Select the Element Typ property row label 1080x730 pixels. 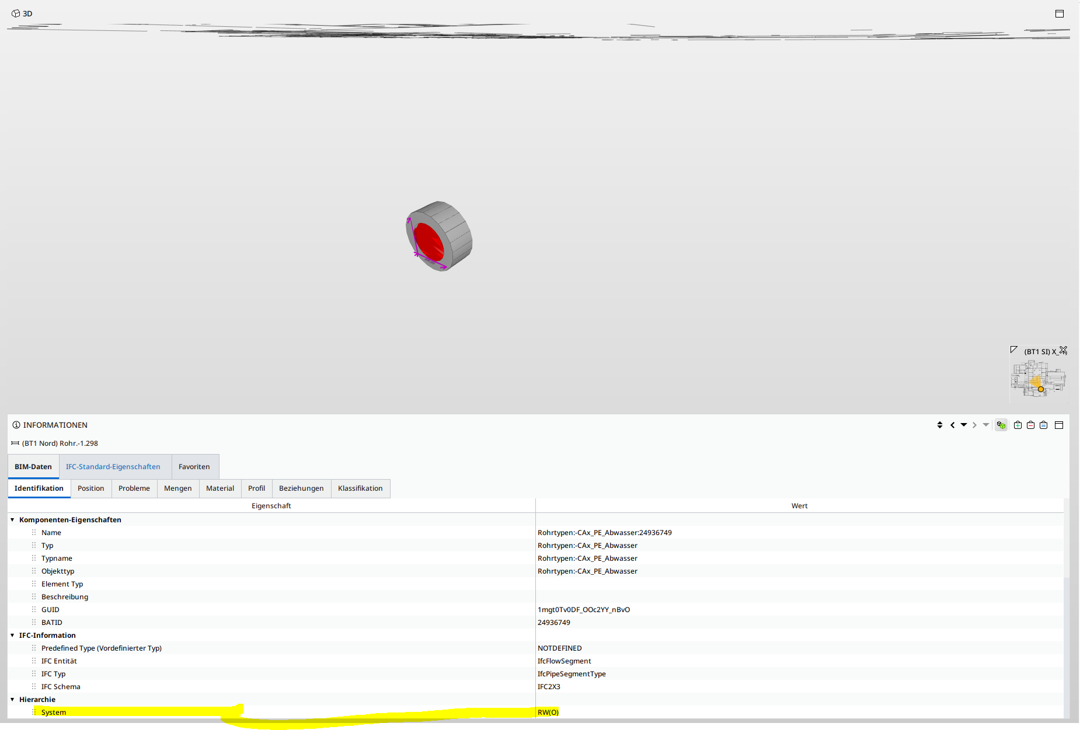click(62, 584)
